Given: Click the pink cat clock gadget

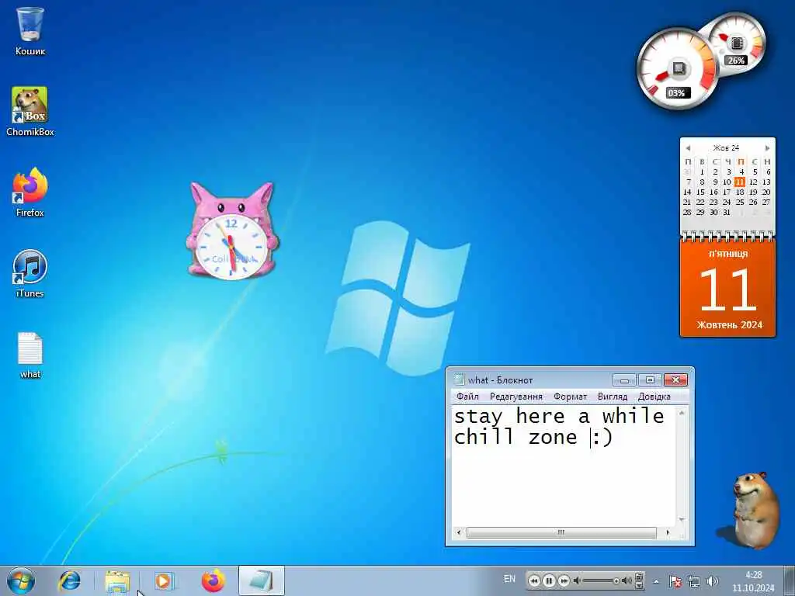Looking at the screenshot, I should (x=231, y=230).
